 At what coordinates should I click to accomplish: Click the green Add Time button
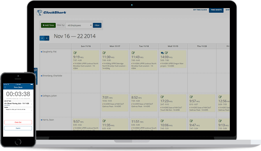click(48, 25)
